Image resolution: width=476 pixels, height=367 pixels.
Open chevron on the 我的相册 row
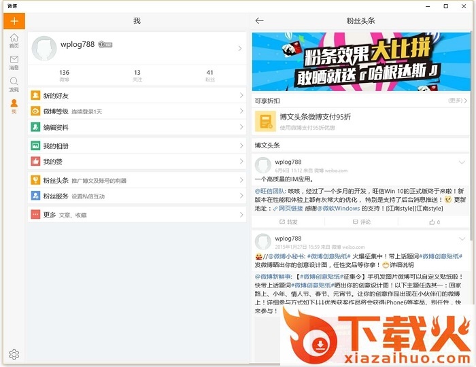pyautogui.click(x=241, y=146)
